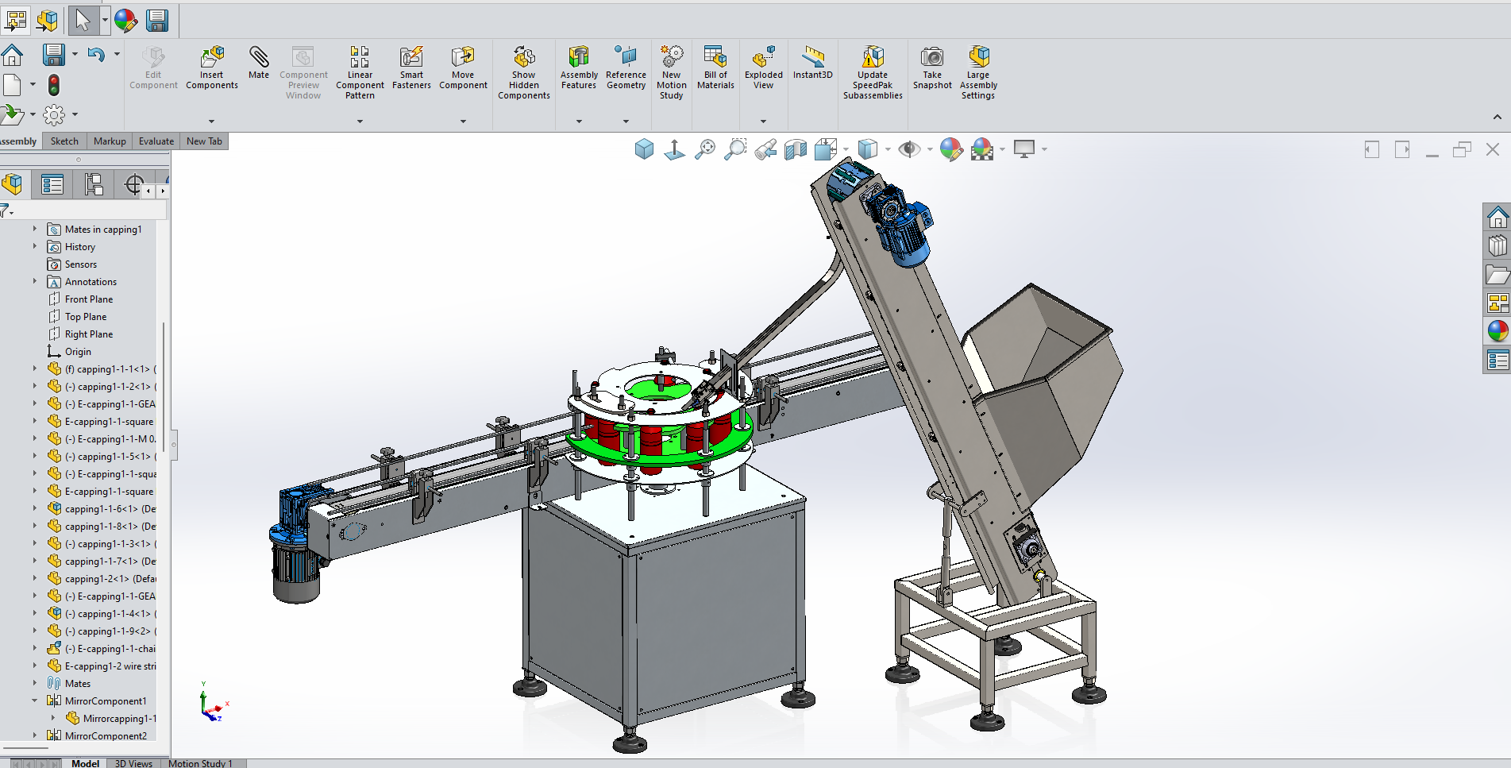Open Move Component dropdown arrow
1511x768 pixels.
tap(463, 122)
